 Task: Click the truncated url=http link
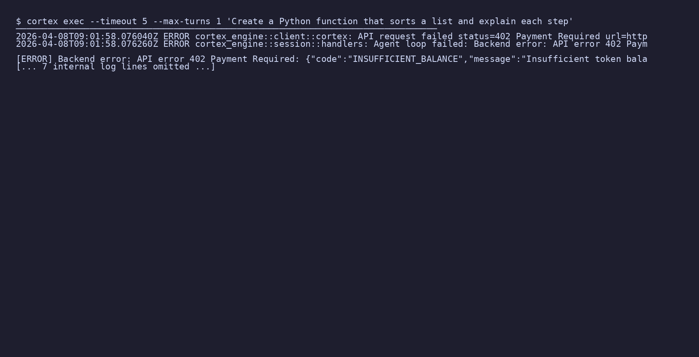(626, 36)
